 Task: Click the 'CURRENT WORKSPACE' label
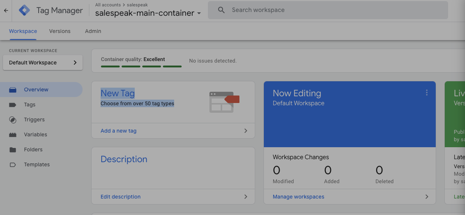pyautogui.click(x=33, y=51)
